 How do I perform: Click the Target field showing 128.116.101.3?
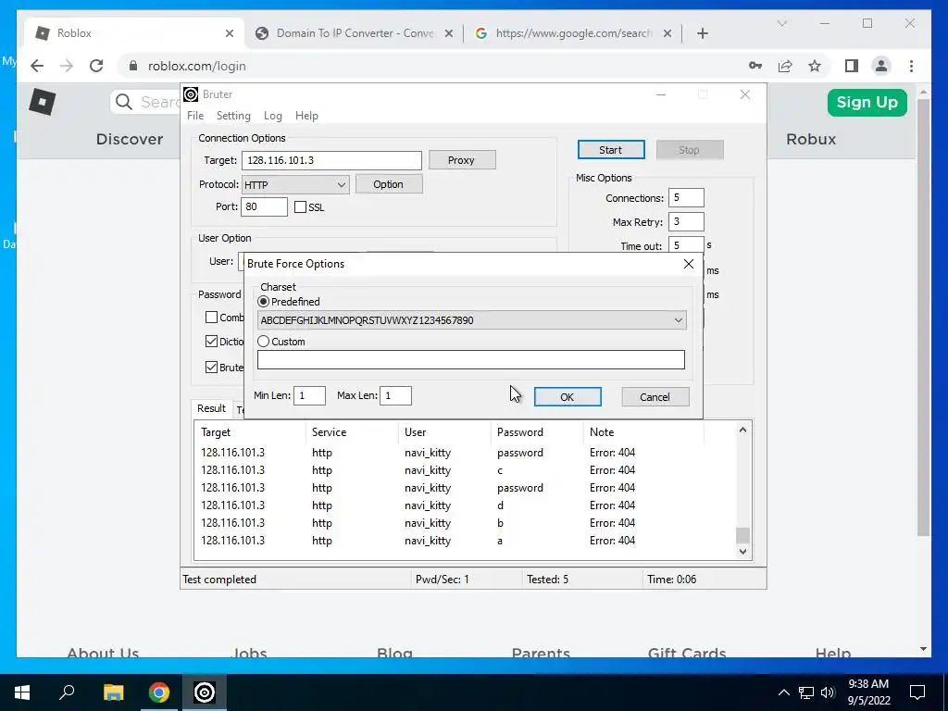331,160
